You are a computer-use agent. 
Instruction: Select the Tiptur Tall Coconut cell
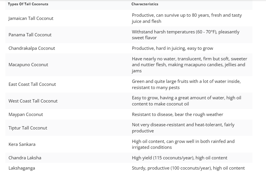tap(28, 128)
